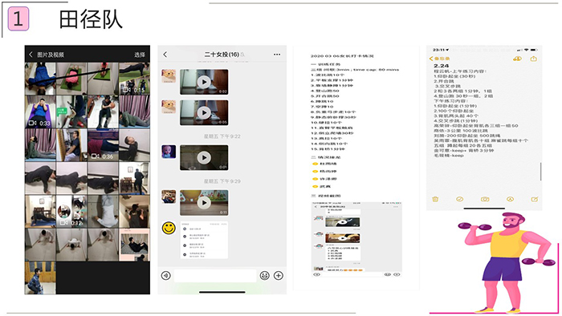This screenshot has height=316, width=562.
Task: Tap the 星期五 下午 9:22 timestamp
Action: point(222,136)
